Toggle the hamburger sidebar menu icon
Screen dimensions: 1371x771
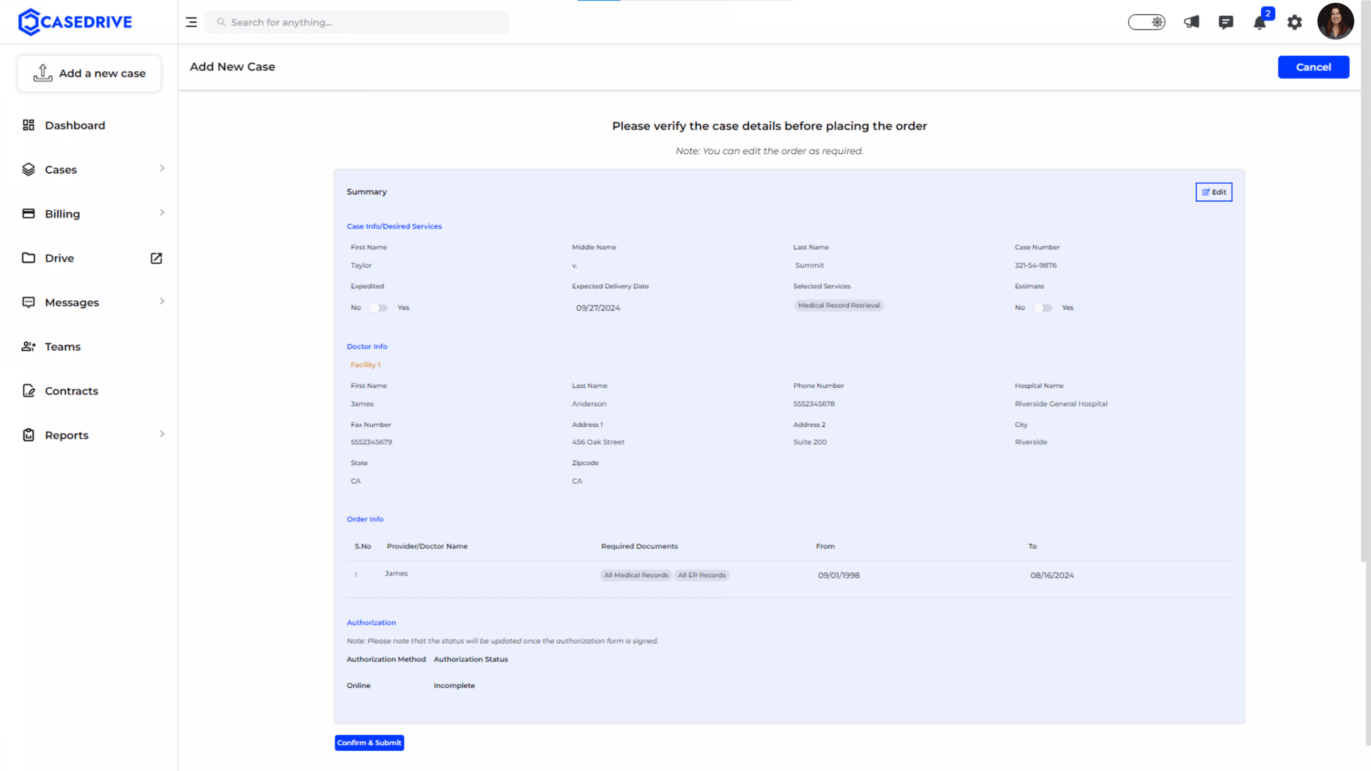point(191,22)
